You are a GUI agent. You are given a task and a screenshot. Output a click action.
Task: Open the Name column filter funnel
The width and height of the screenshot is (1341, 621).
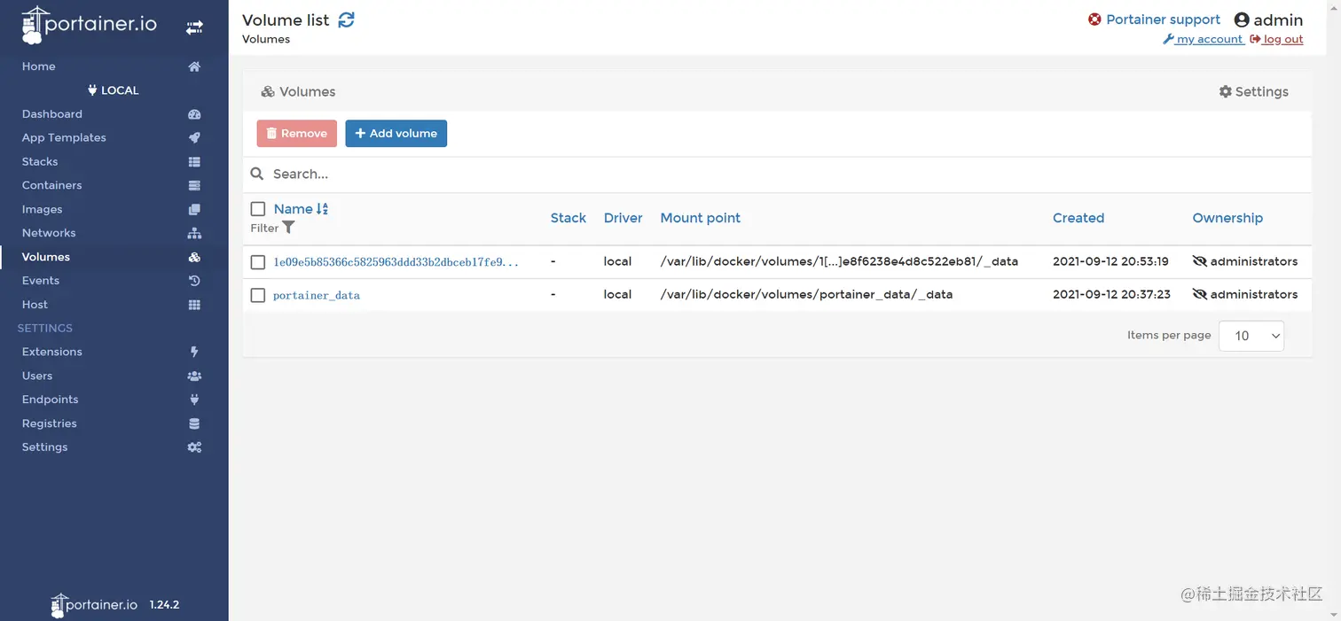[288, 228]
